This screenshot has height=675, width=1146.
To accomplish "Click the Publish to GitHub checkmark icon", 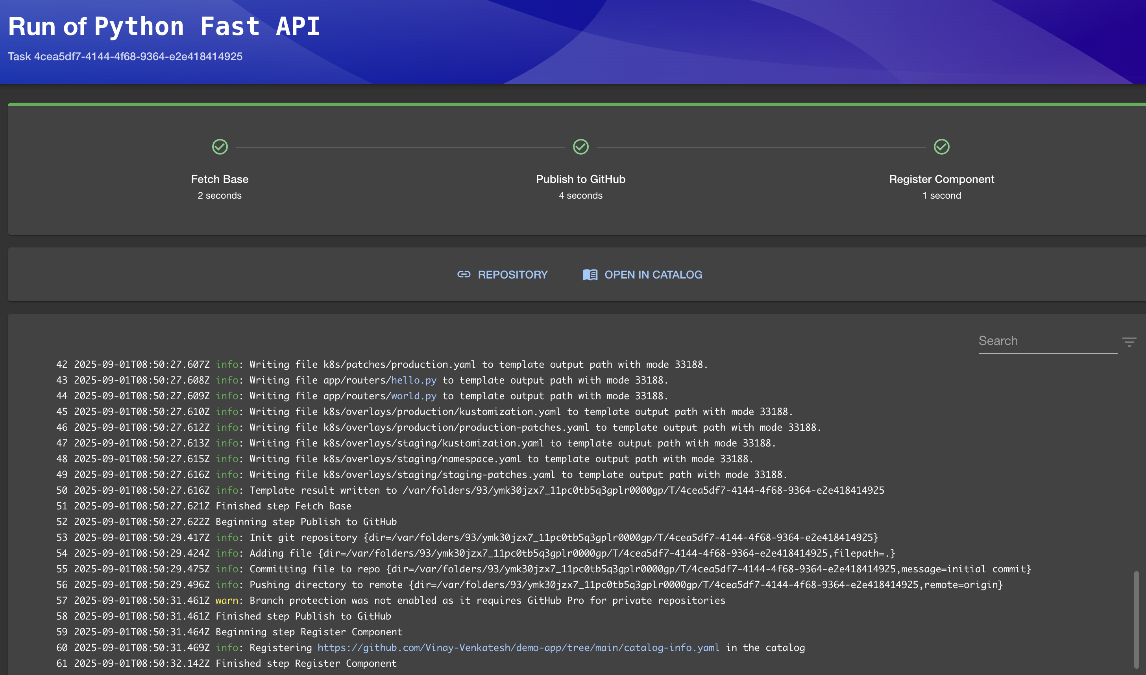I will pyautogui.click(x=580, y=147).
